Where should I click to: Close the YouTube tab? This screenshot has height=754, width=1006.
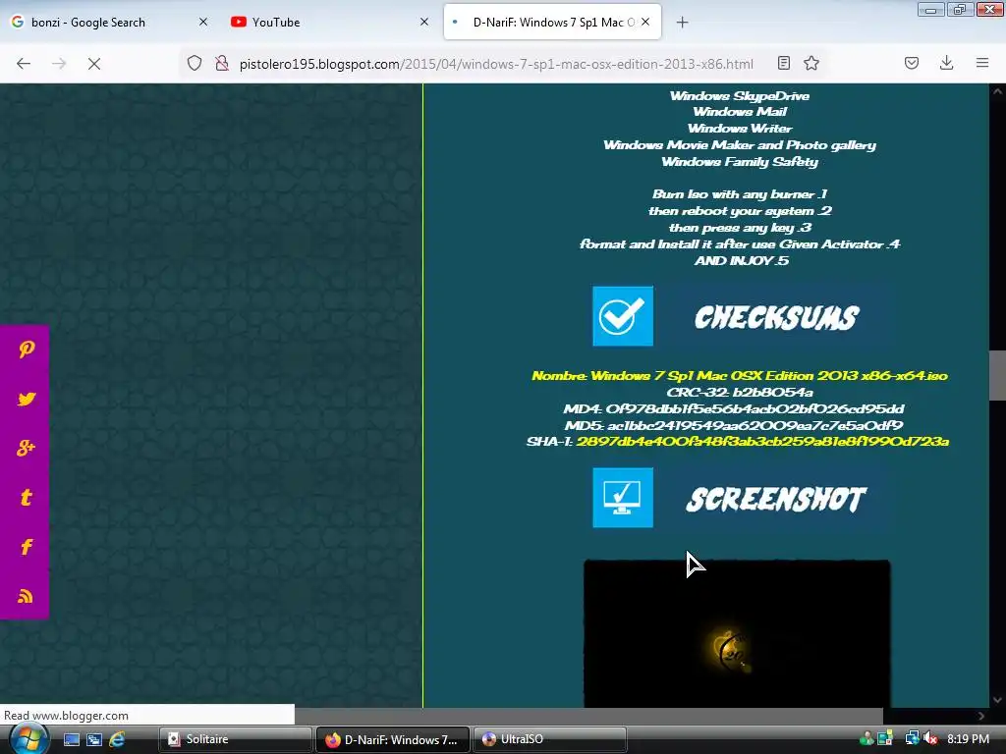tap(424, 22)
